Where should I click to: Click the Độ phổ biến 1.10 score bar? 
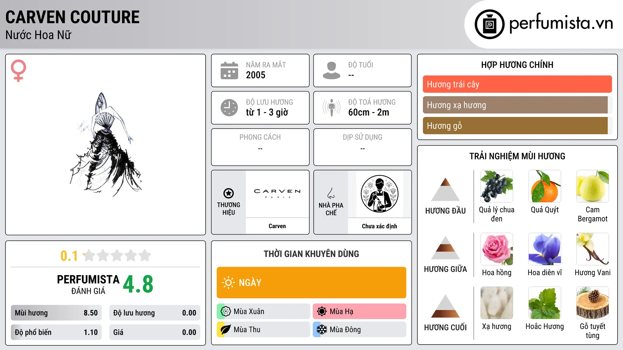click(x=56, y=332)
